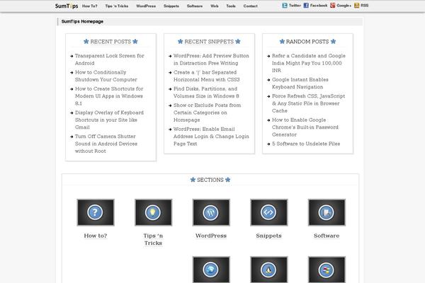Follow the Facebook text link
This screenshot has height=283, width=425.
pos(319,6)
